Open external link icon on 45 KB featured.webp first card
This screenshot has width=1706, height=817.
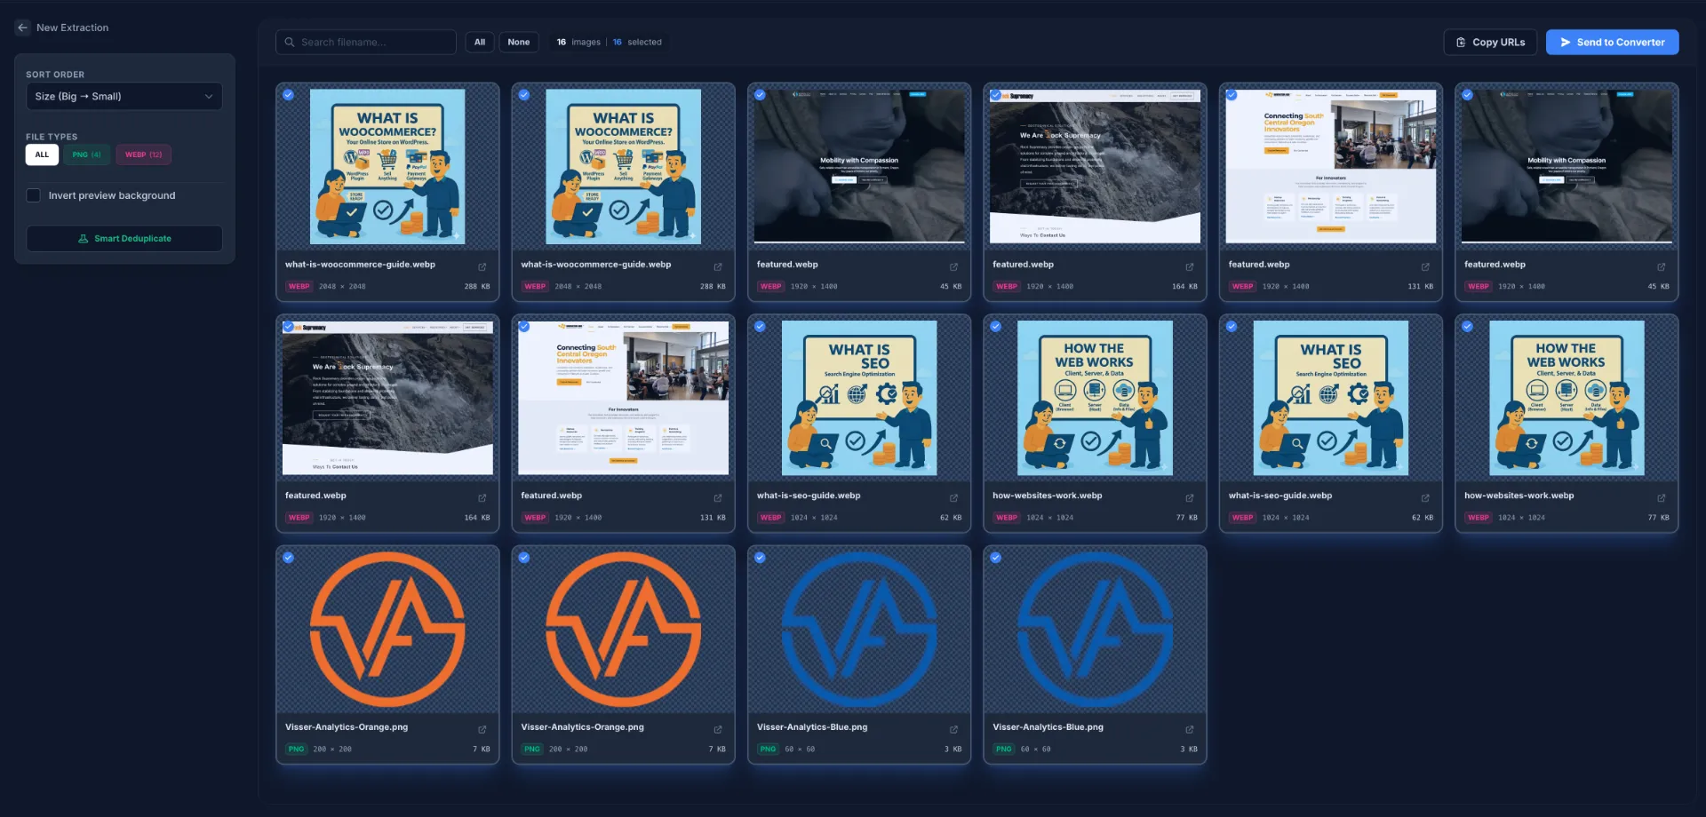(953, 266)
